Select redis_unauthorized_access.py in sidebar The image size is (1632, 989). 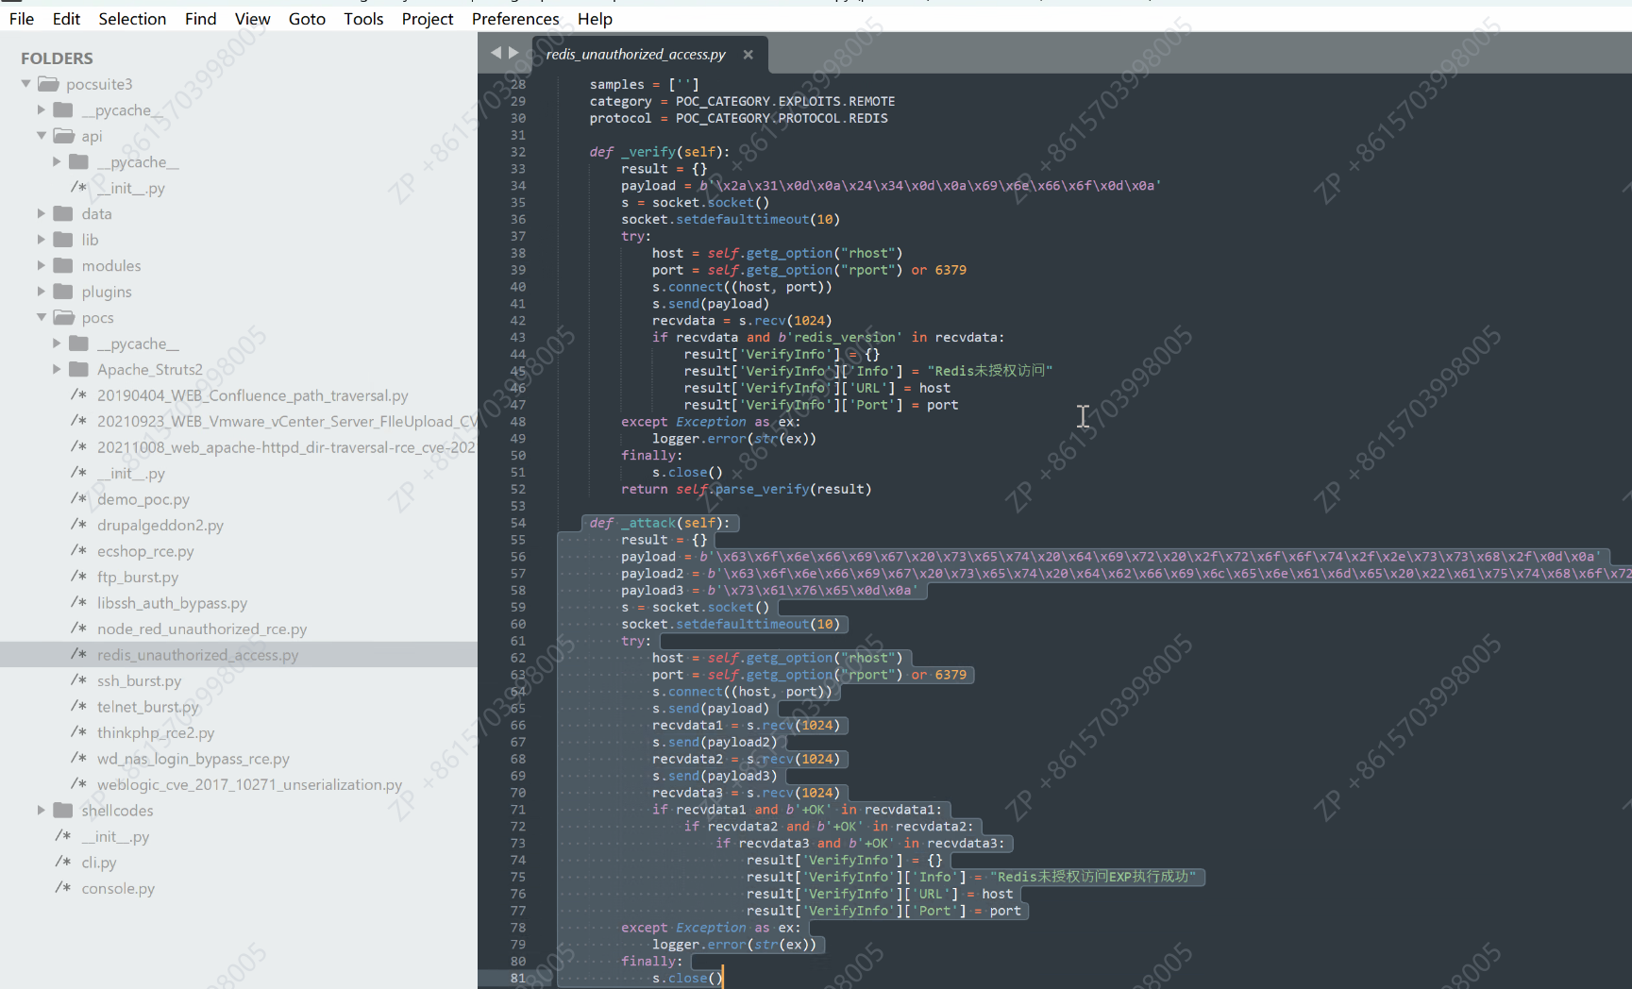coord(197,655)
